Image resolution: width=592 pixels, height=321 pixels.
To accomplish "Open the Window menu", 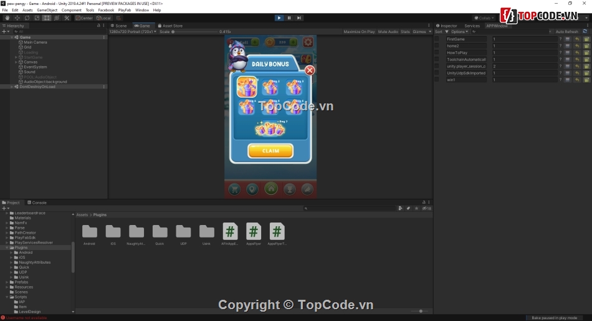I will [142, 10].
